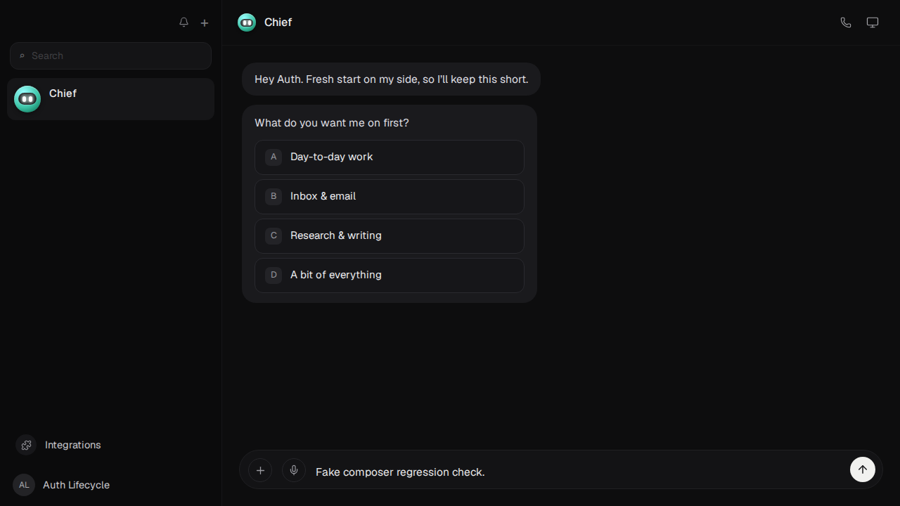Click the Chief title in header

278,22
